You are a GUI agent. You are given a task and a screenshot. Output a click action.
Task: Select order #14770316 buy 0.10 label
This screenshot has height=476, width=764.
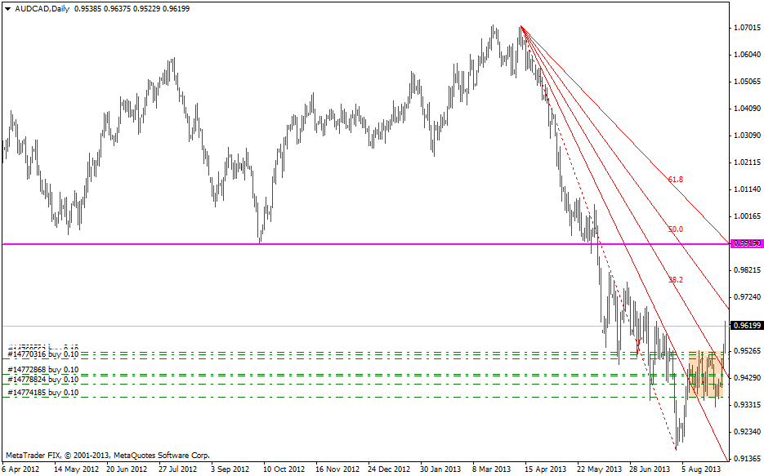43,354
